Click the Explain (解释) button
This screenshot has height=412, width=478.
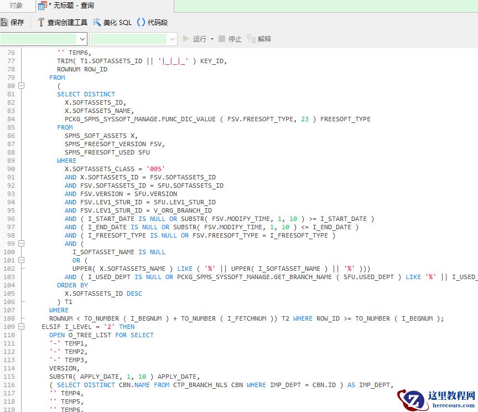[x=259, y=39]
